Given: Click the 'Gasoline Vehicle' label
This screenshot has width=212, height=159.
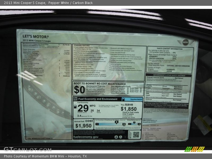Looking at the screenshot, I should coord(136,99).
